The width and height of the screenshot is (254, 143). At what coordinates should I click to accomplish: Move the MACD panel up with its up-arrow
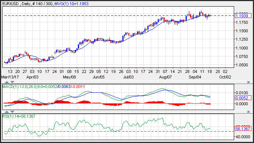pyautogui.click(x=7, y=82)
